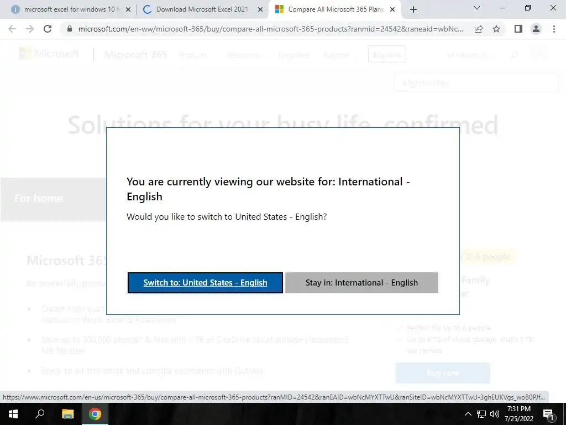Click Chrome icon in taskbar

tap(95, 414)
